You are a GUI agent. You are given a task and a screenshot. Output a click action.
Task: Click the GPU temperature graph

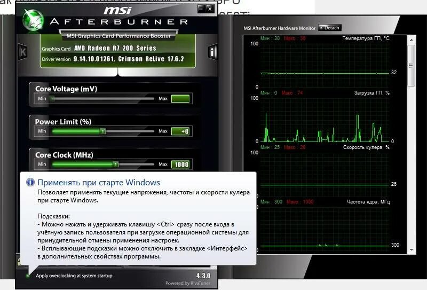[x=325, y=65]
